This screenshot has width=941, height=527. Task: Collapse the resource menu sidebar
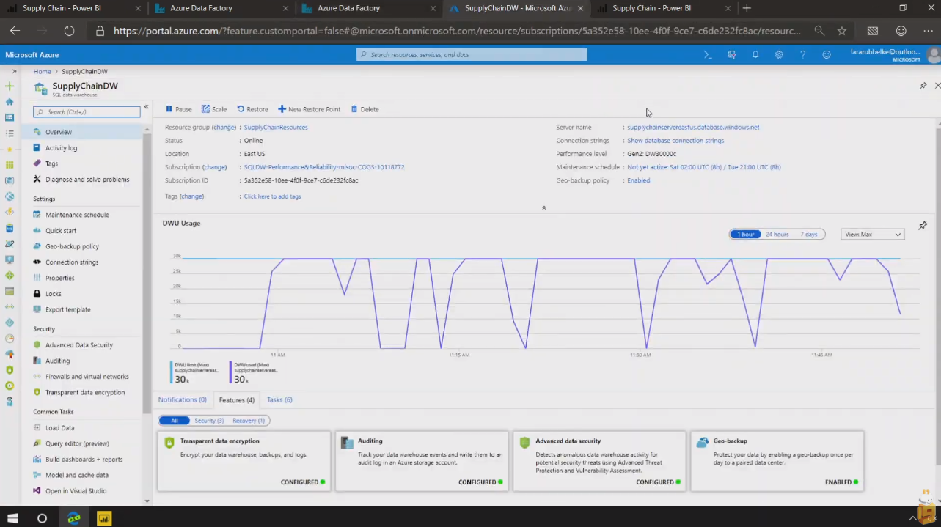point(146,107)
